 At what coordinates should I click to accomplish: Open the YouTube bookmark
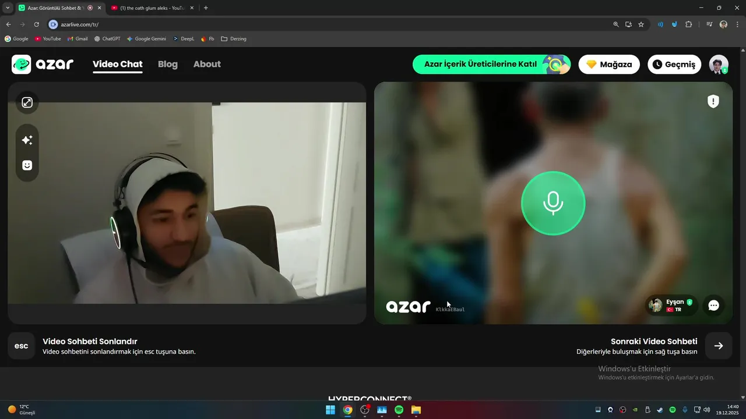pos(48,39)
